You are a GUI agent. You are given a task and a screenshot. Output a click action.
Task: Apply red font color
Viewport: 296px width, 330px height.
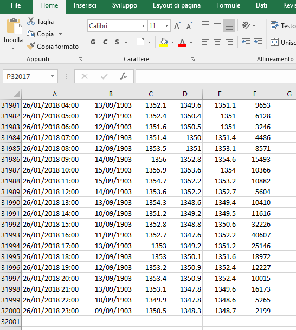[x=182, y=42]
